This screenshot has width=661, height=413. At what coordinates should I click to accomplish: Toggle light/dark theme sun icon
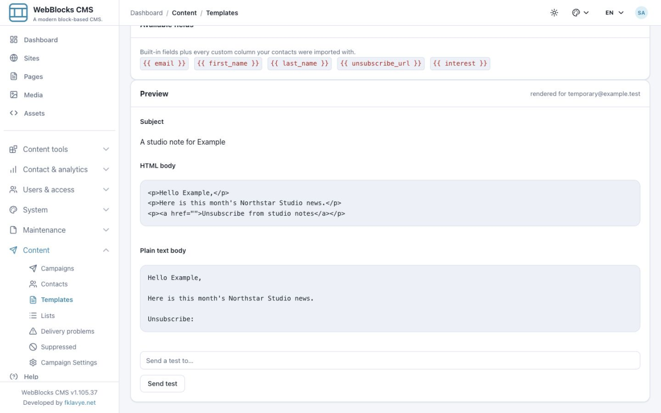click(x=554, y=13)
